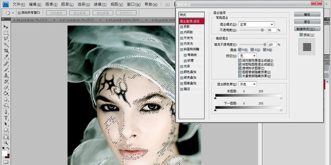This screenshot has width=331, height=165.
Task: Select the Pen tool
Action: (x=6, y=112)
